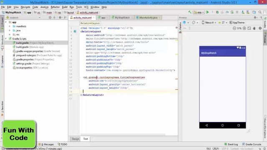Tap the Home circle in phone preview
Screen dimensions: 267x150
[222, 125]
